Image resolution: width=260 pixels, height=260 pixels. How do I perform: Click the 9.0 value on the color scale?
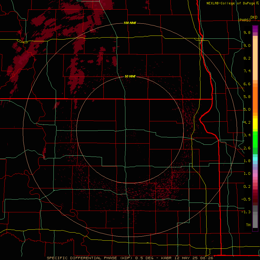pyautogui.click(x=247, y=45)
